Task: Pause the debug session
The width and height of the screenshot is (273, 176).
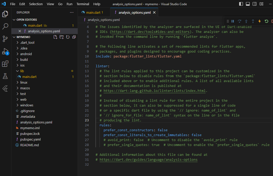Action: coord(233,21)
